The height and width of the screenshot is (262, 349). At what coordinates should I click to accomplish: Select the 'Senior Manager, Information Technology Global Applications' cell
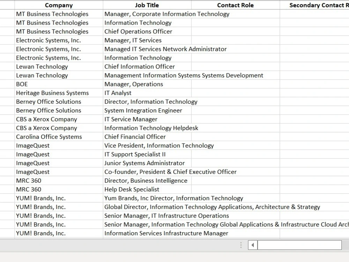(x=147, y=225)
